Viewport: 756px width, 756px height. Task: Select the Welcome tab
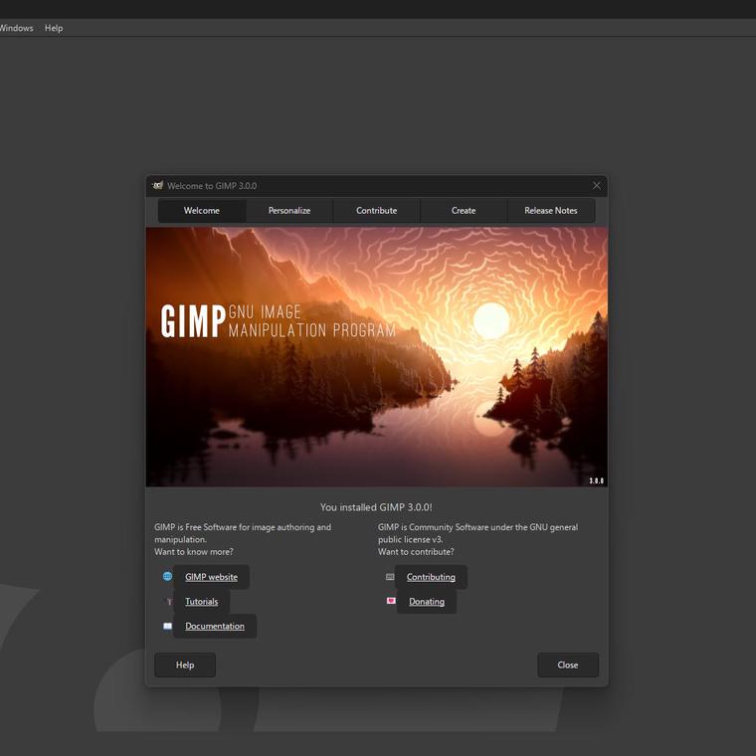[202, 211]
